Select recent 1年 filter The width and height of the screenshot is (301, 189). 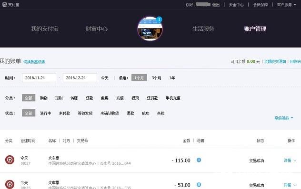point(172,78)
